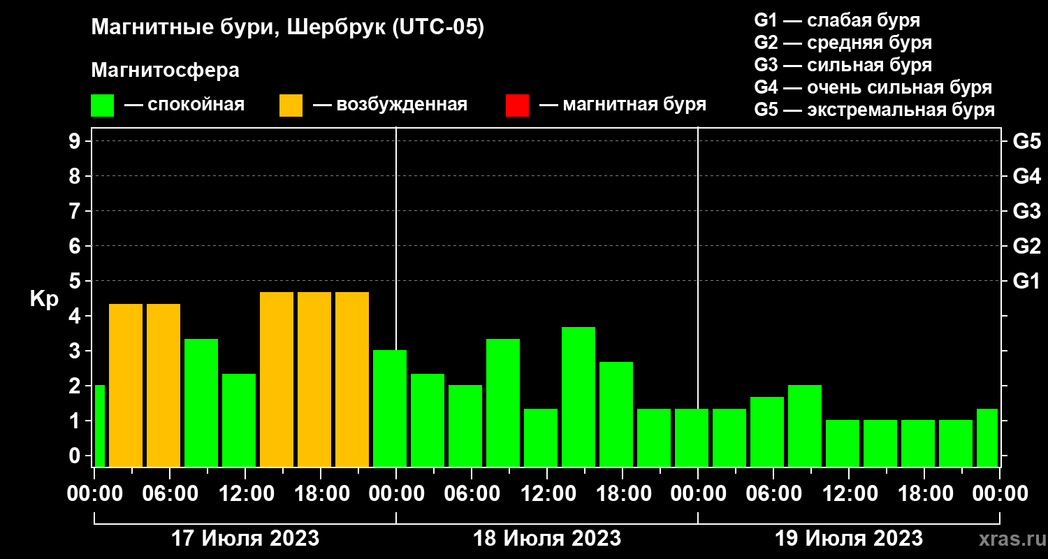Image resolution: width=1048 pixels, height=559 pixels.
Task: Click the green bar crossing midnight into 18 July
Action: [390, 409]
